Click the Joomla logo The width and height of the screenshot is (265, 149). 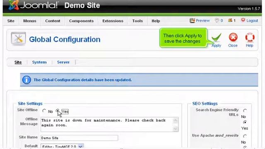34,5
